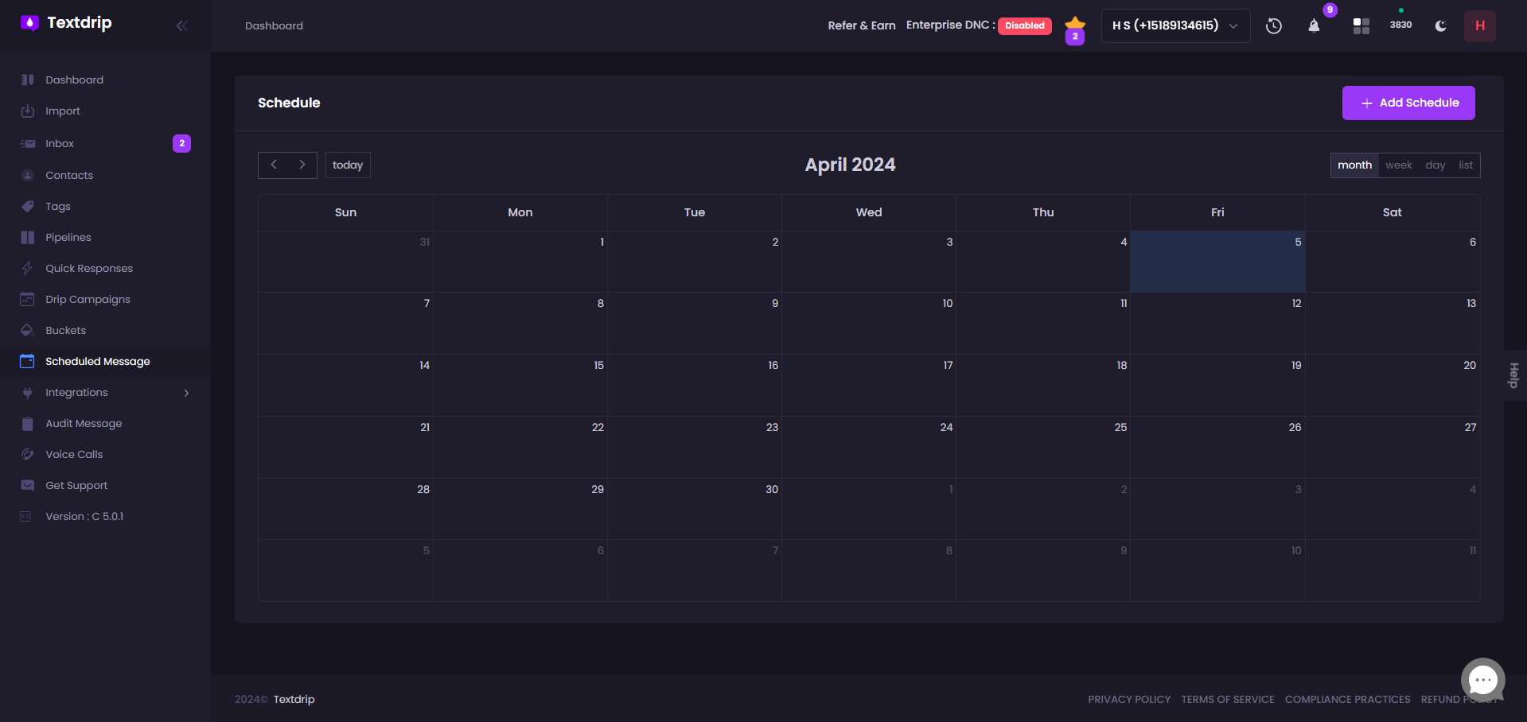Switch calendar to list view
The width and height of the screenshot is (1527, 722).
point(1465,165)
